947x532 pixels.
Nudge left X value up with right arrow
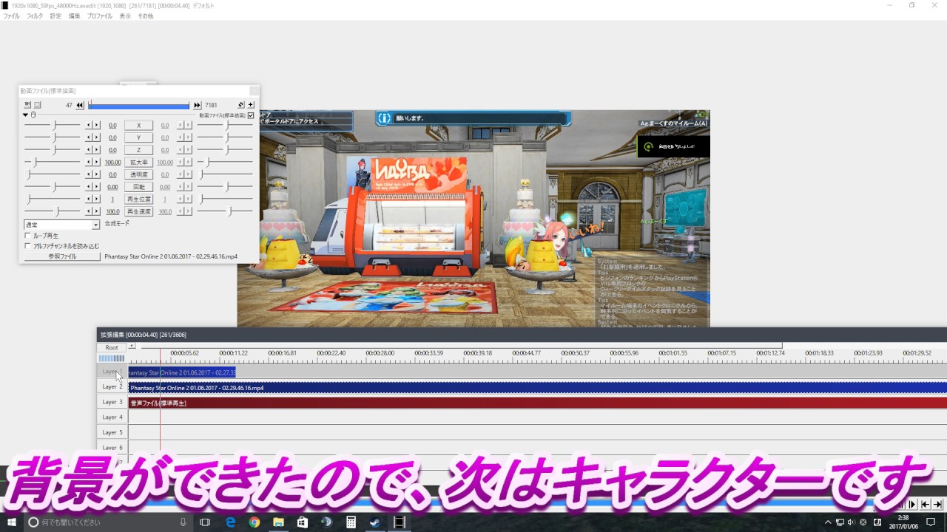[x=96, y=126]
